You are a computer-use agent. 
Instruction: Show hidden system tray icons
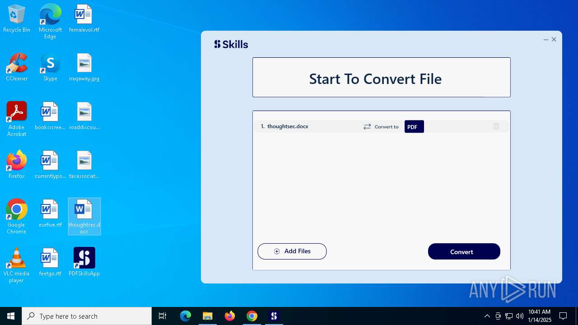click(487, 316)
